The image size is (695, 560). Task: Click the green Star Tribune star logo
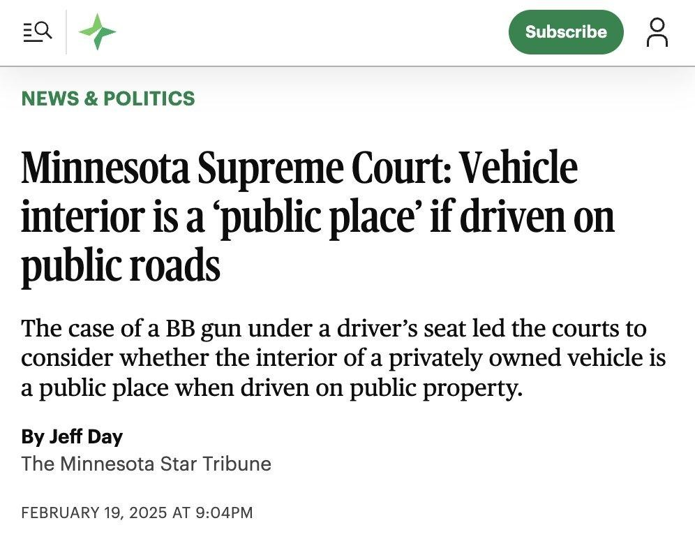click(x=97, y=32)
